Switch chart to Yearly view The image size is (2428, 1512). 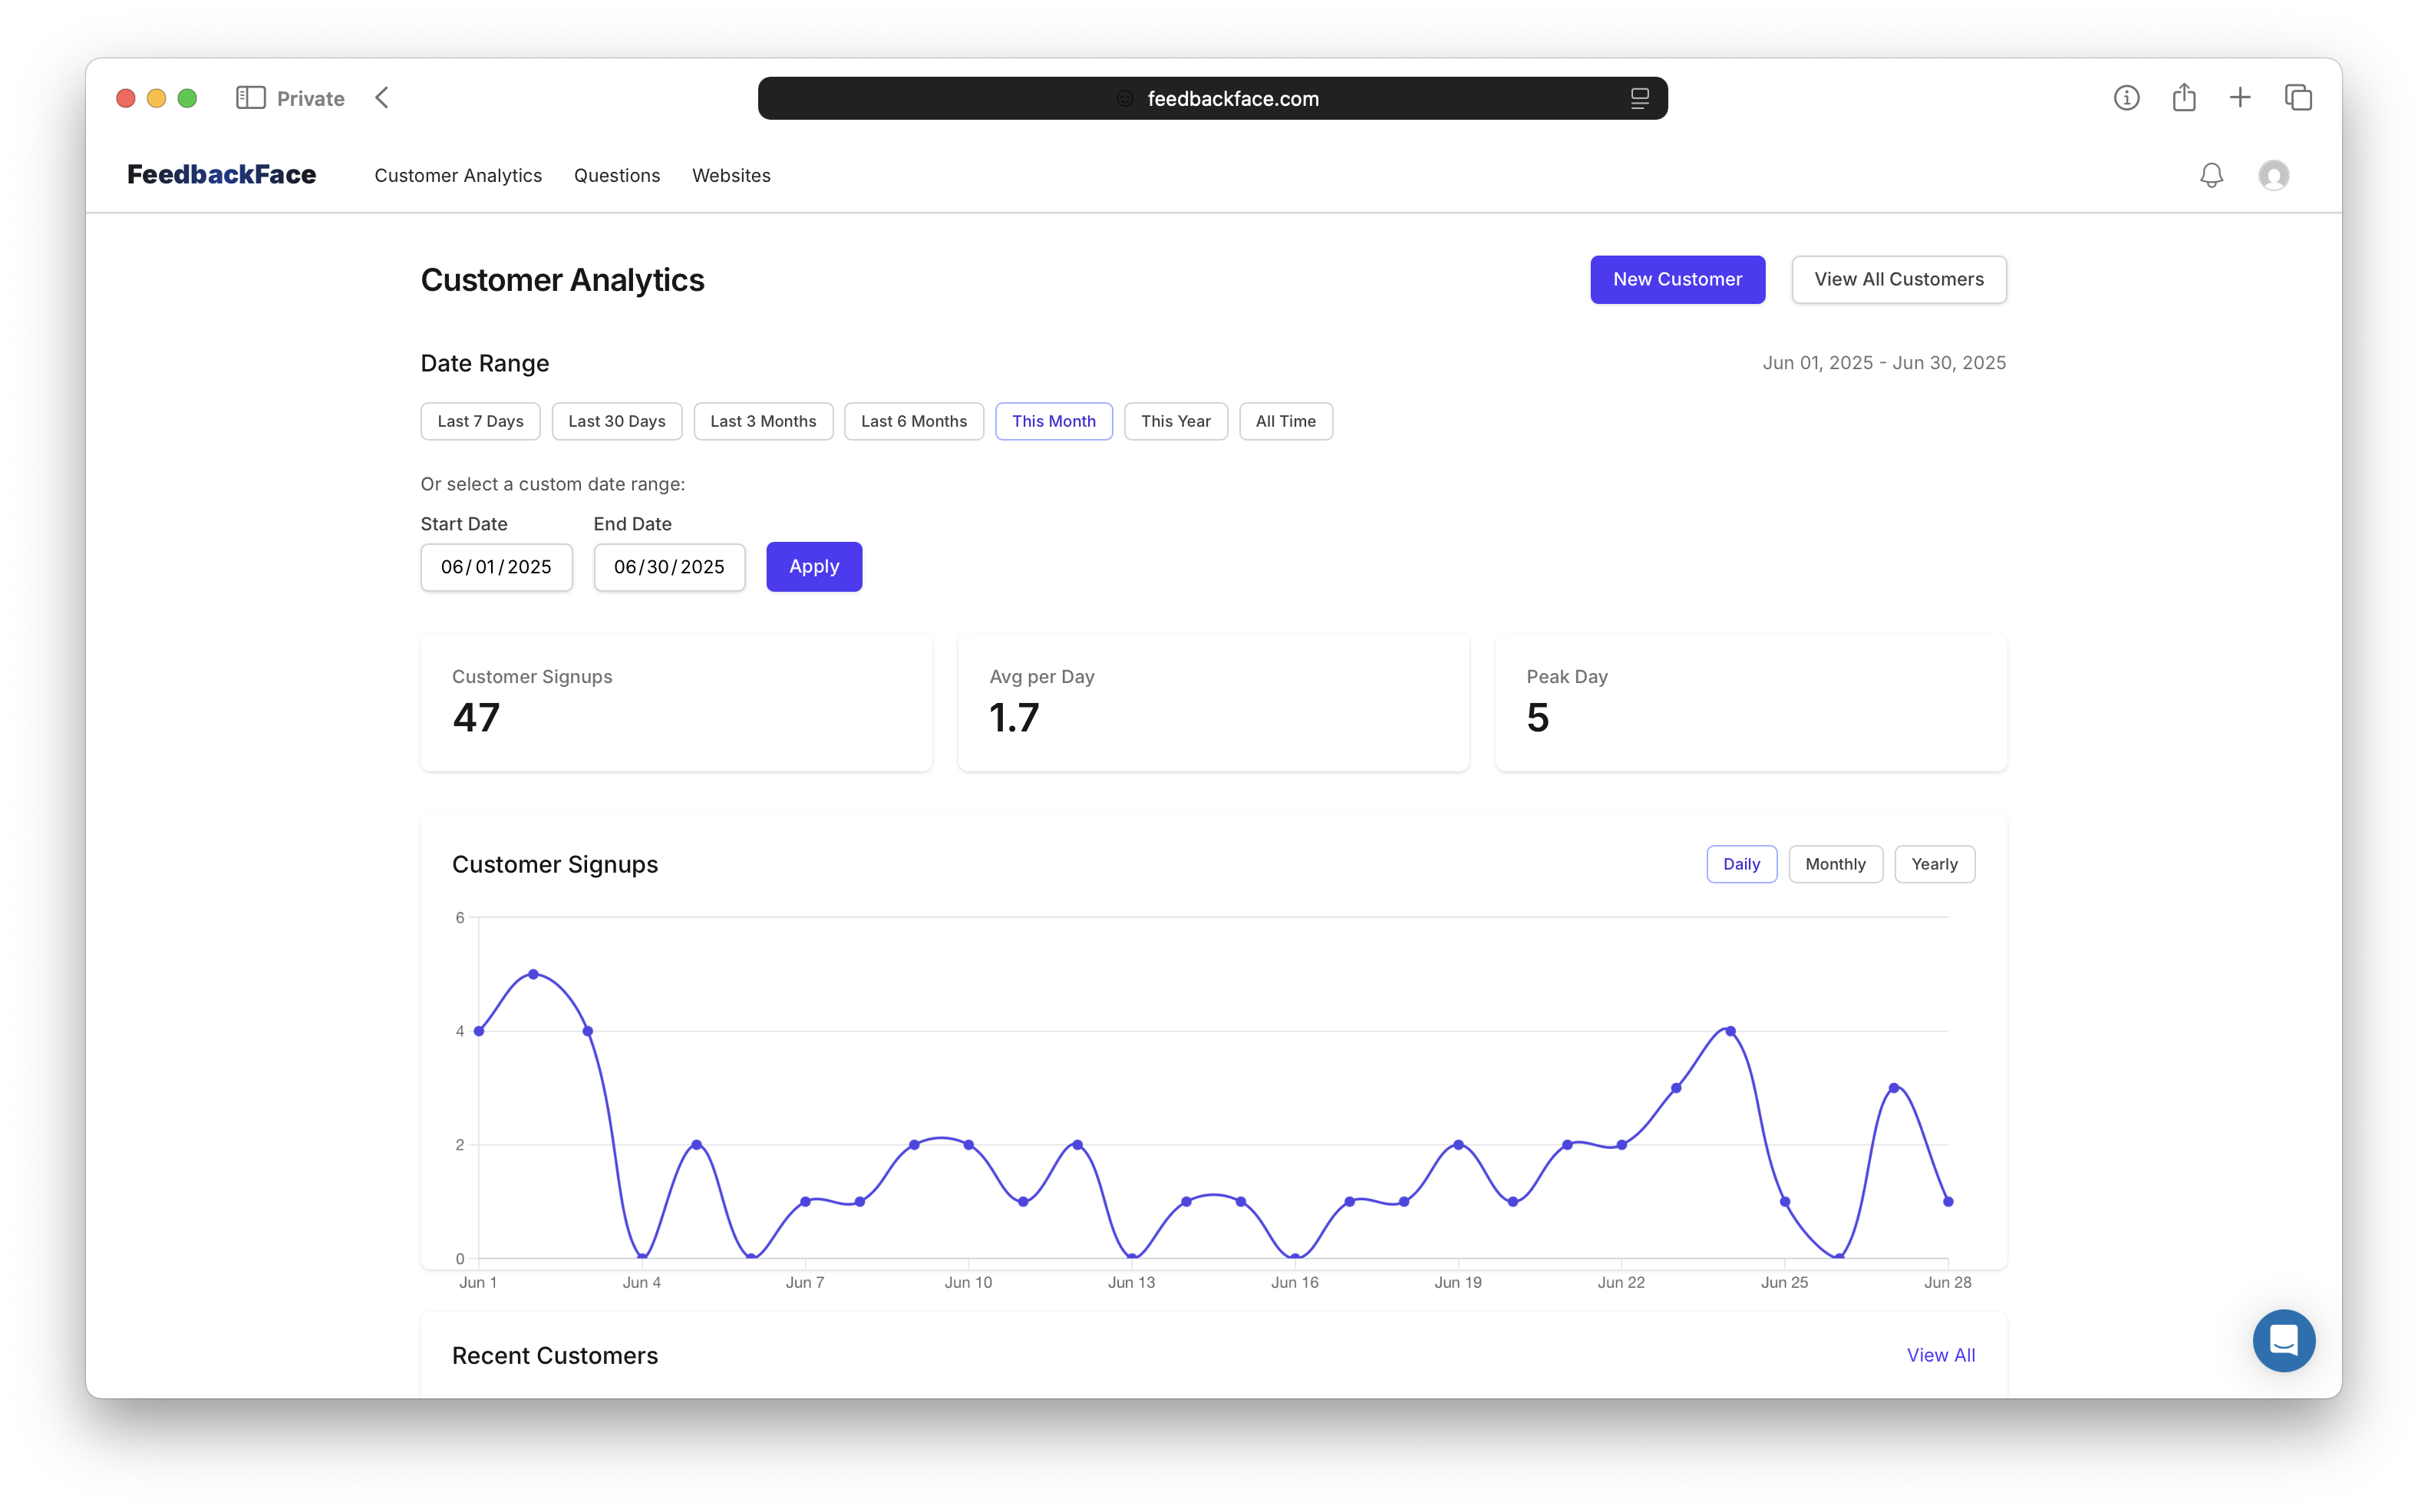pyautogui.click(x=1935, y=864)
